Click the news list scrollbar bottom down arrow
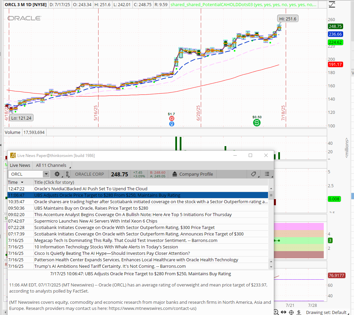This screenshot has width=354, height=315. (271, 267)
